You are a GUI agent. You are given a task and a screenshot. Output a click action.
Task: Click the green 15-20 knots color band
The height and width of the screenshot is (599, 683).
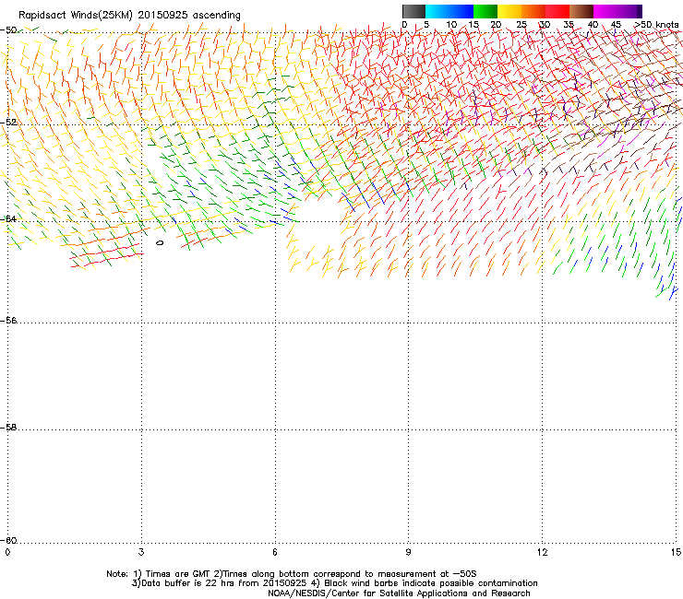point(485,11)
